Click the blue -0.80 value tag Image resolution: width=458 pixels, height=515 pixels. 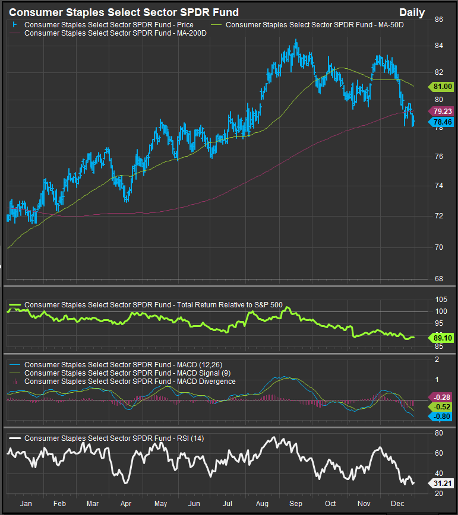tap(441, 417)
